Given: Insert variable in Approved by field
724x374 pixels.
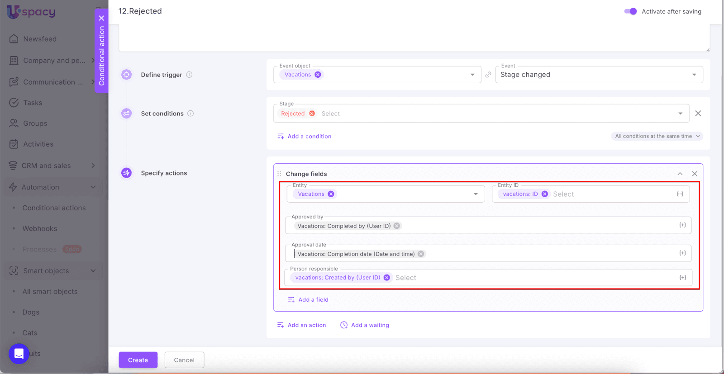Looking at the screenshot, I should click(682, 225).
